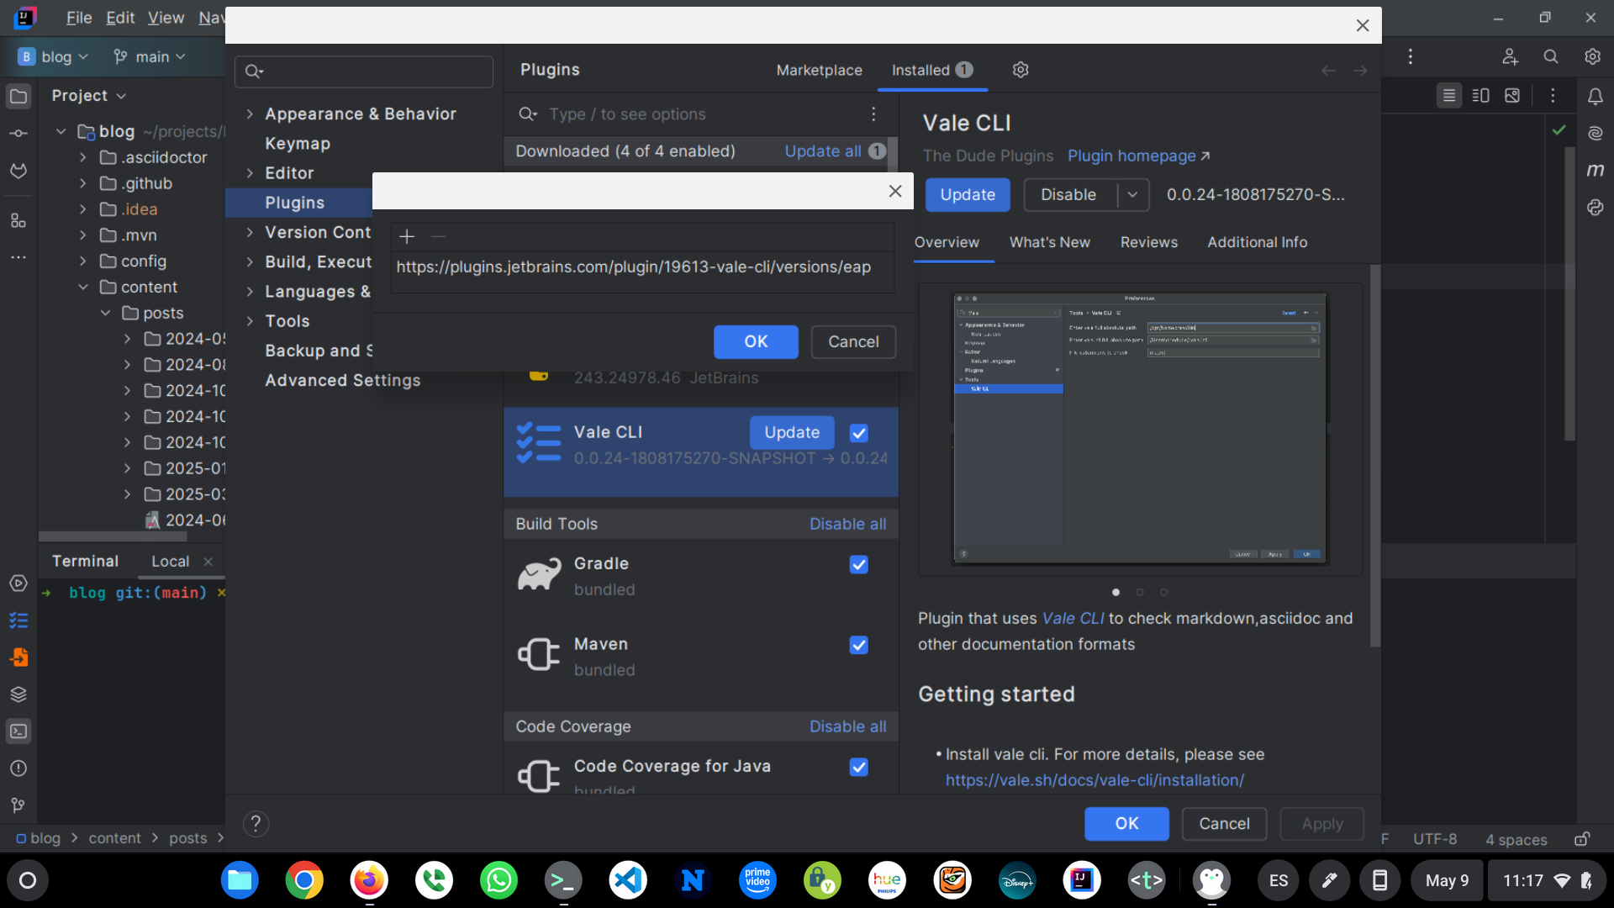1614x908 pixels.
Task: Click the Search Everywhere magnifier icon
Action: click(x=1551, y=56)
